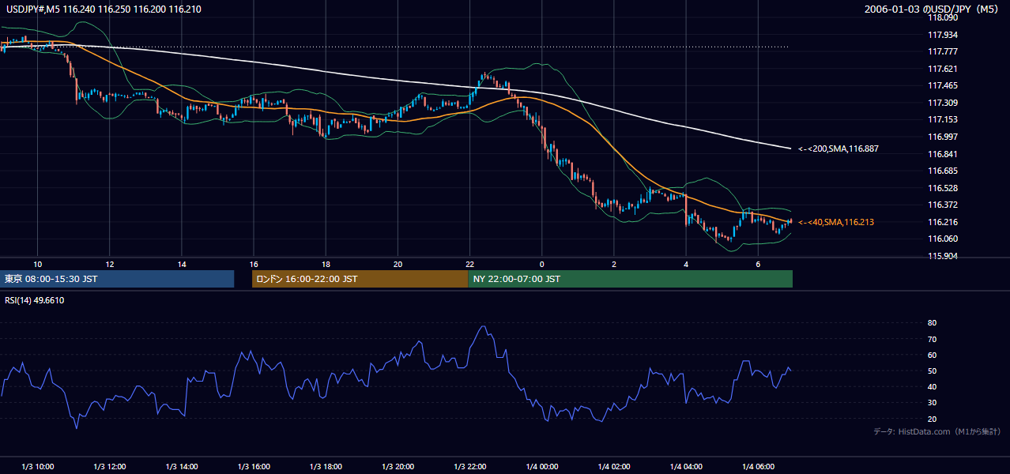Click RSI axis level 60
This screenshot has width=1010, height=474.
point(932,355)
